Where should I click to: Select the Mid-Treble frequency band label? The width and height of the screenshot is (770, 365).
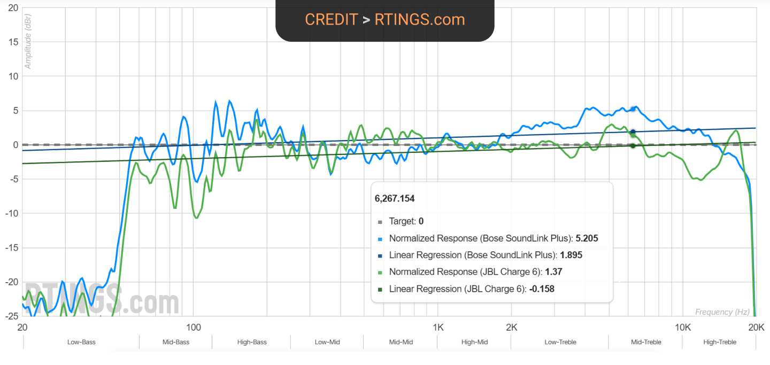coord(646,342)
